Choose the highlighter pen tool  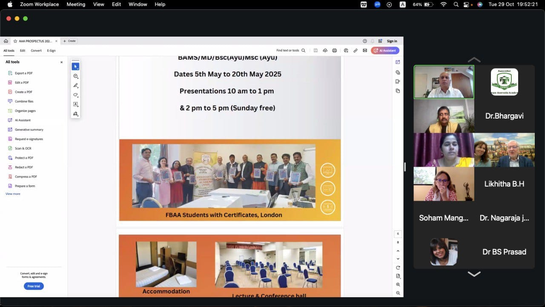click(75, 85)
